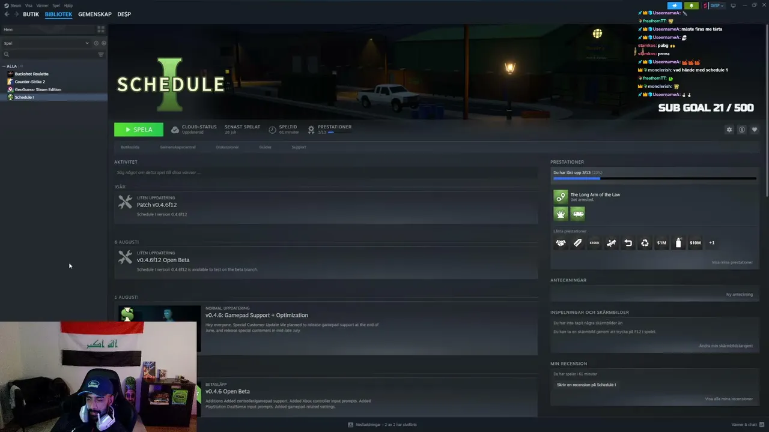View locked $10M achievement
The image size is (769, 432).
(695, 243)
